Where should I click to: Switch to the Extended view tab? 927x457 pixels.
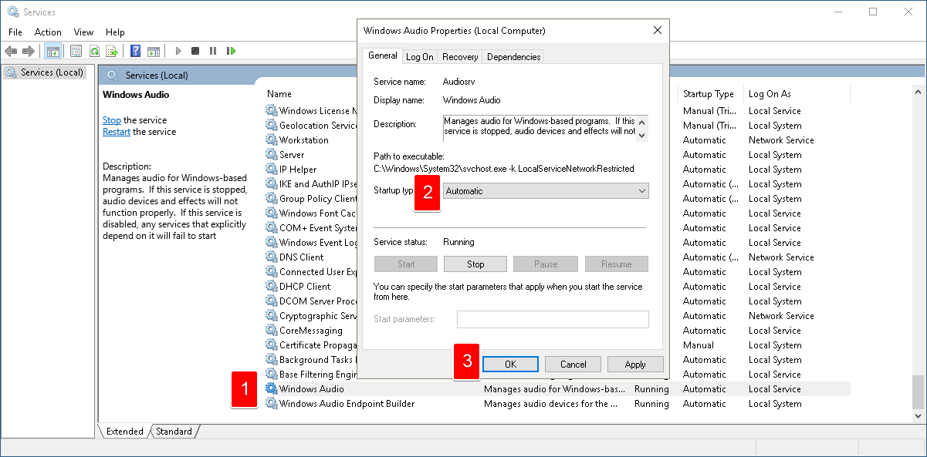click(125, 432)
